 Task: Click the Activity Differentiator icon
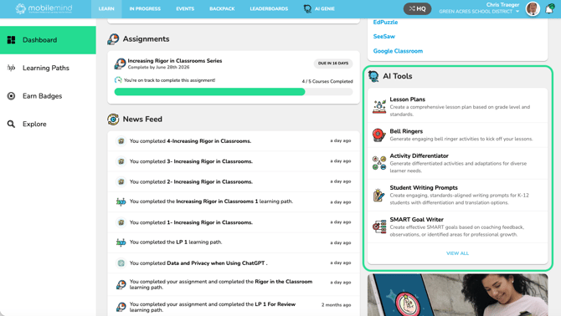(379, 163)
